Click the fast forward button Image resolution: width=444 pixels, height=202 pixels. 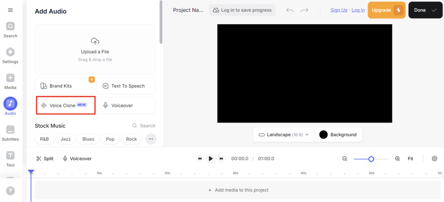(221, 159)
